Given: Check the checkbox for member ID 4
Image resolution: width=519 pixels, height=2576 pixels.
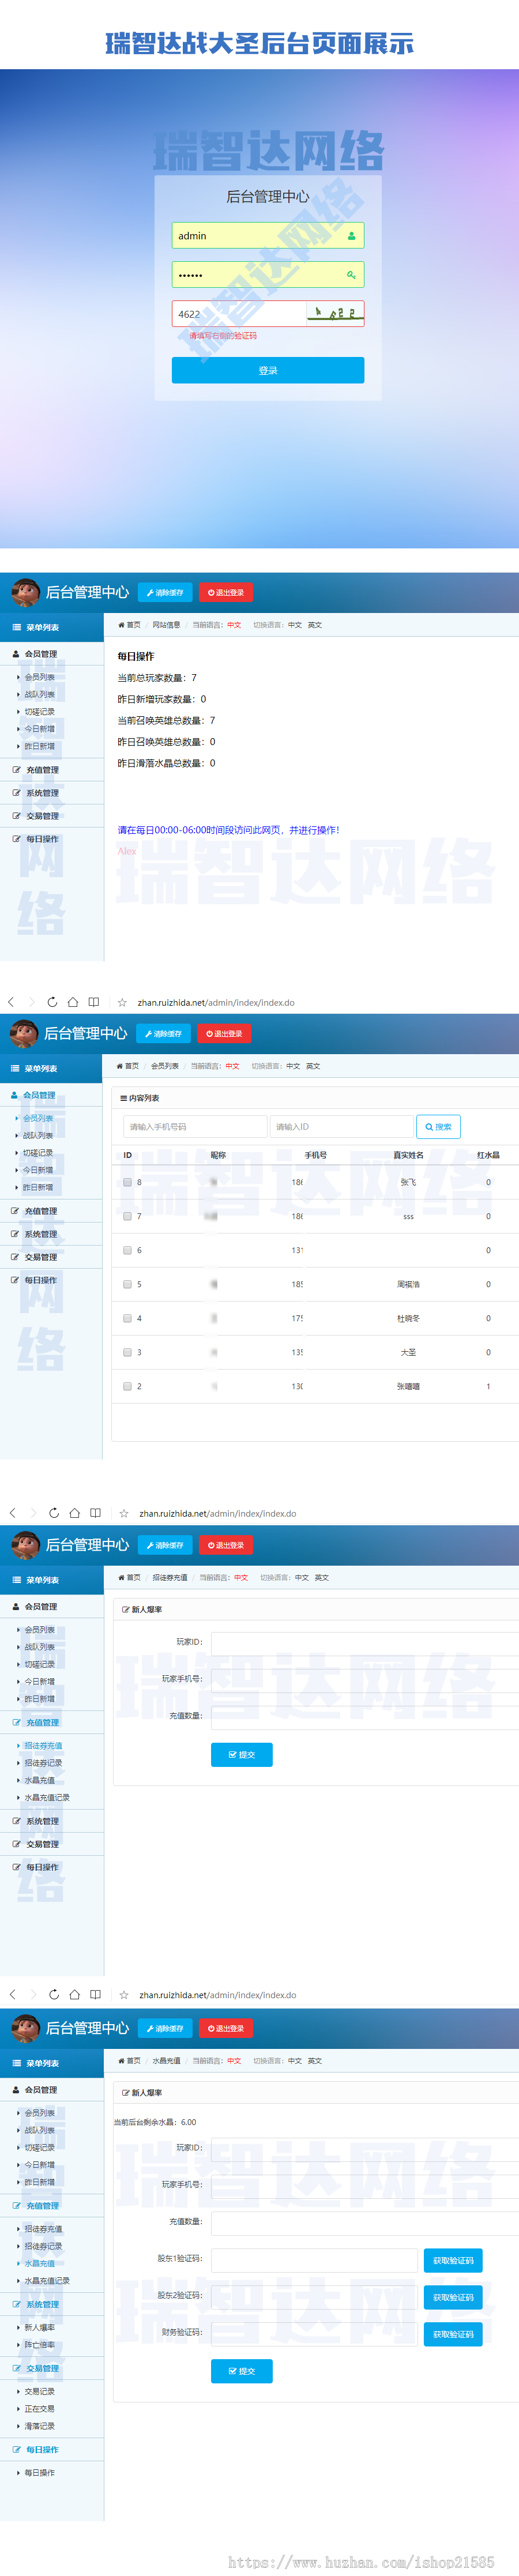Looking at the screenshot, I should tap(127, 1318).
